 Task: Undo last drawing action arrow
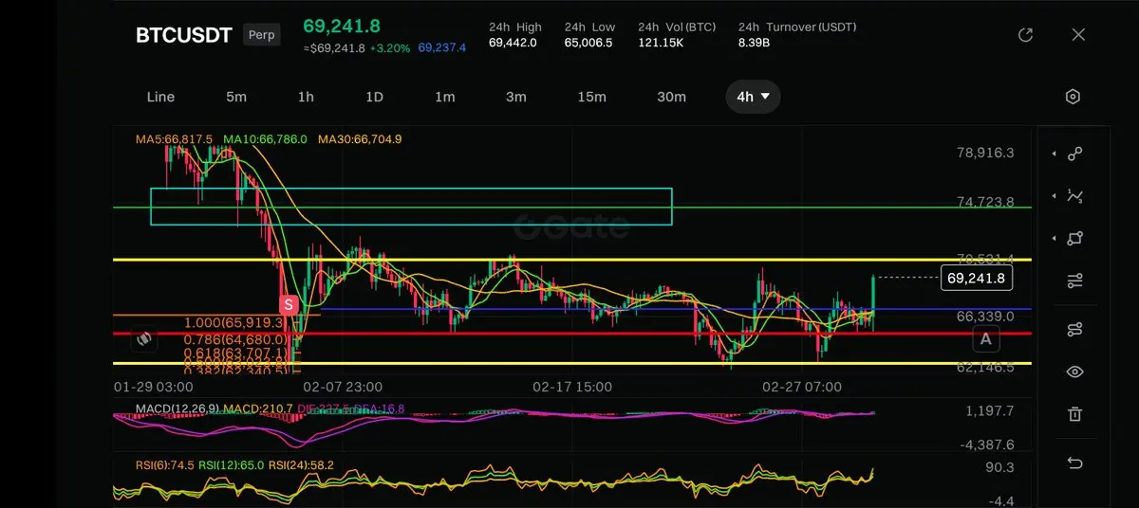(x=1074, y=463)
